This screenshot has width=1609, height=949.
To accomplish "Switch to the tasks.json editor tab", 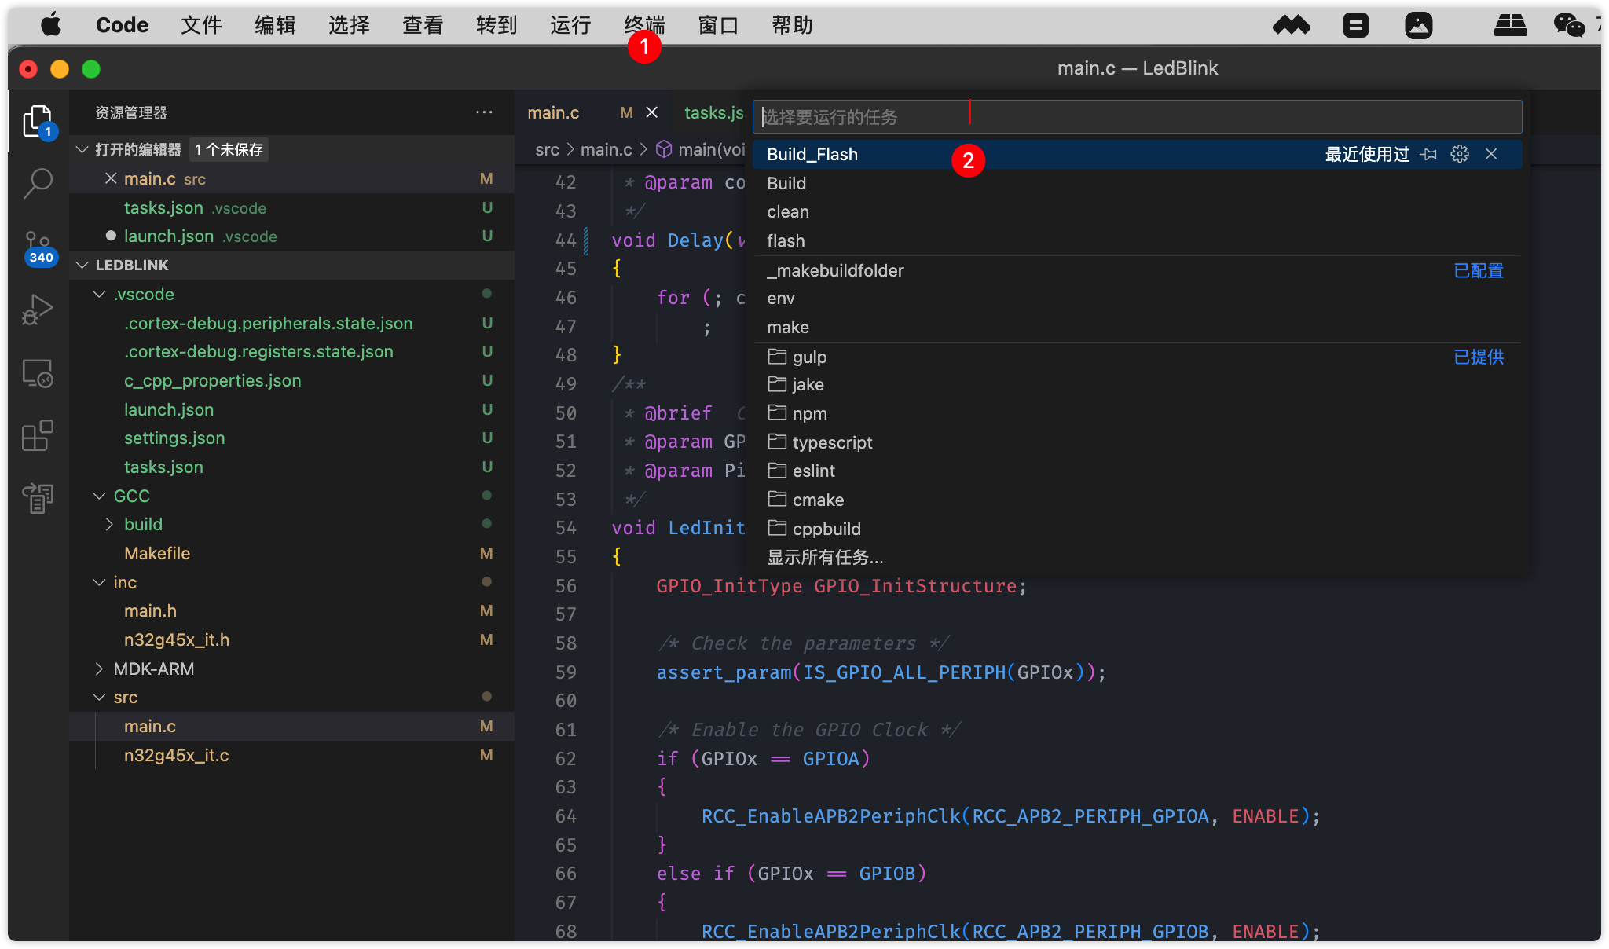I will point(713,112).
